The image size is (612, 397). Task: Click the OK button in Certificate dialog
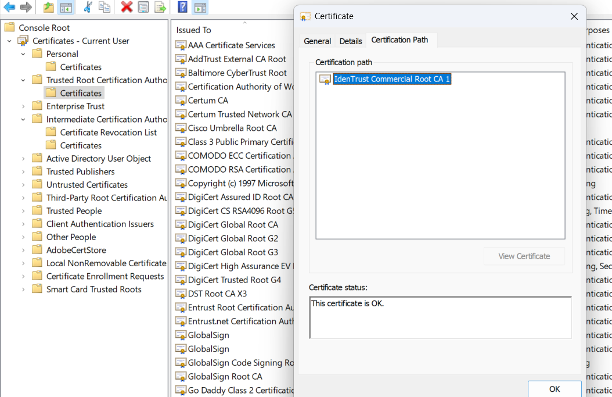[555, 389]
